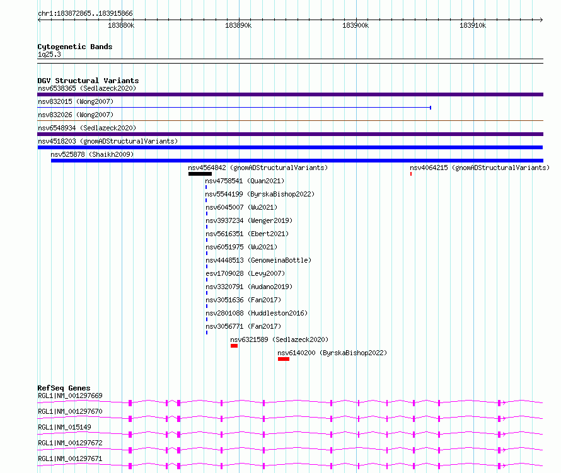Open the nsv4758541 (Quan2021) label
Image resolution: width=561 pixels, height=473 pixels.
point(245,181)
